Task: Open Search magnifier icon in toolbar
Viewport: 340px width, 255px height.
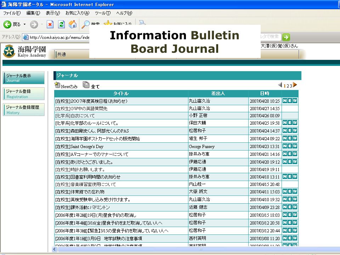Action: coord(85,24)
